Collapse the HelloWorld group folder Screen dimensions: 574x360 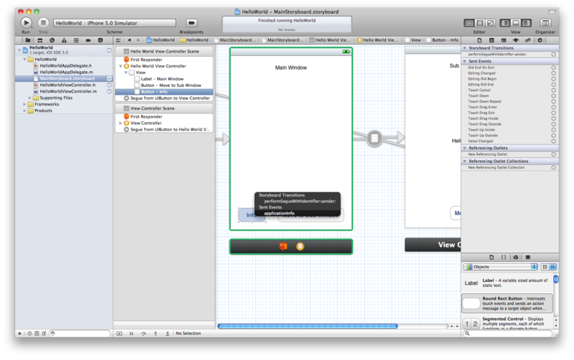pyautogui.click(x=25, y=60)
